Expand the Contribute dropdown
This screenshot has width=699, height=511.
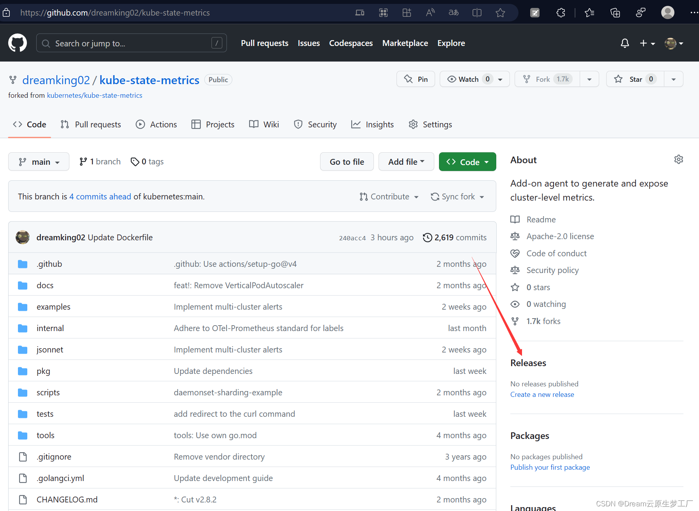point(389,197)
